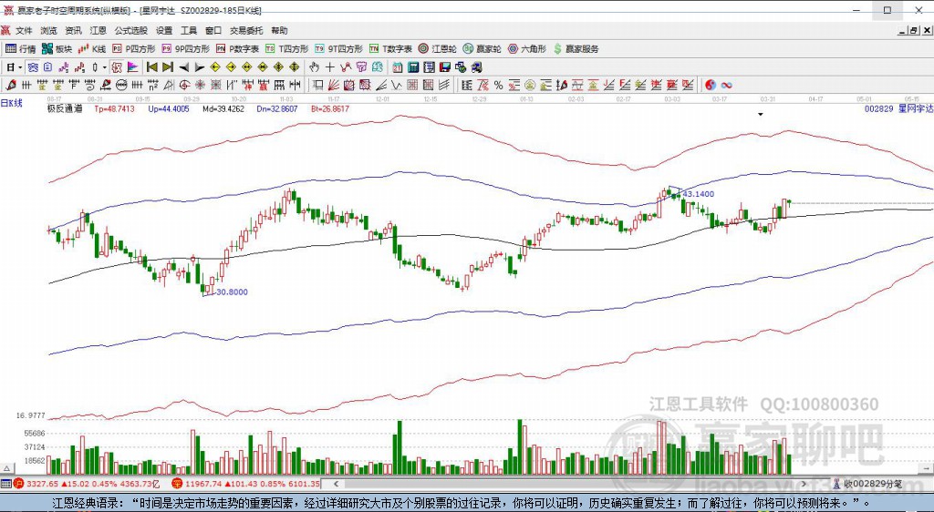Open the 浏览 menu
The image size is (934, 512).
[x=49, y=30]
